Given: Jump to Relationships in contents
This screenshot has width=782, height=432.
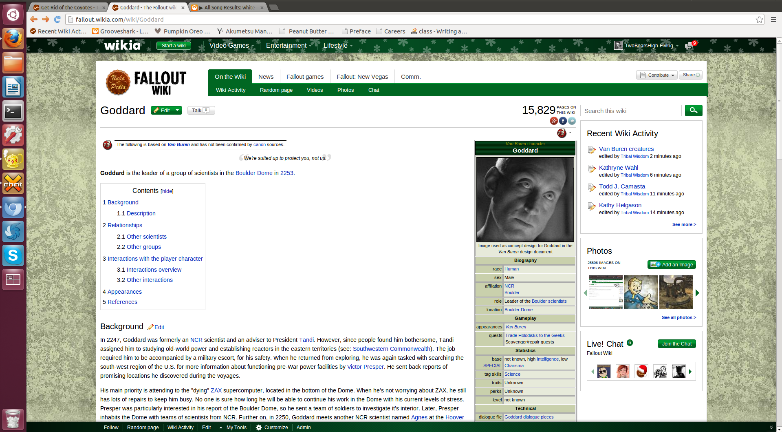Looking at the screenshot, I should tap(125, 225).
